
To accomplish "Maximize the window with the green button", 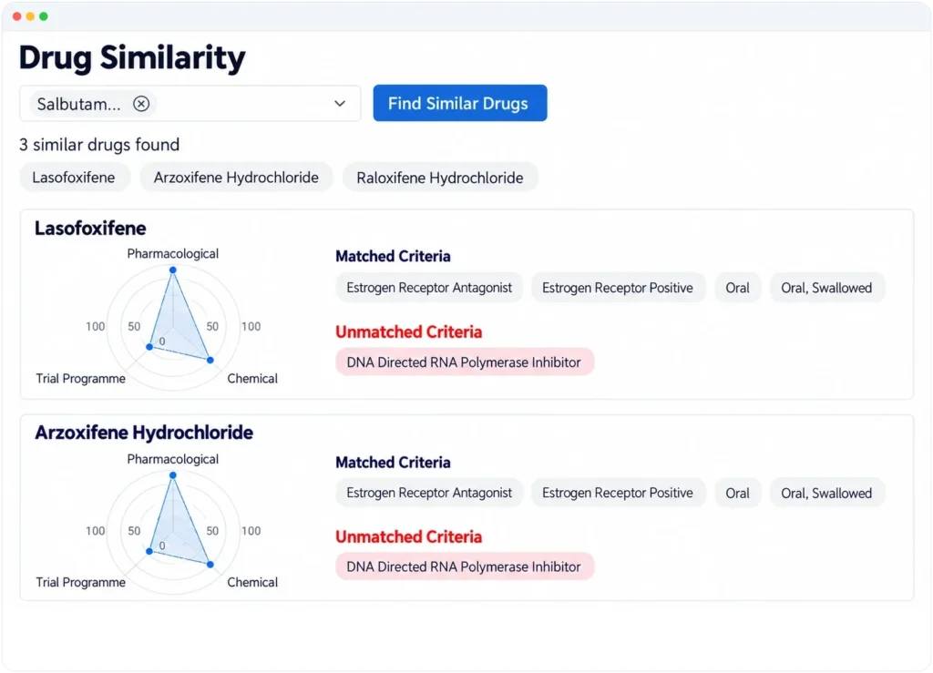I will [44, 16].
